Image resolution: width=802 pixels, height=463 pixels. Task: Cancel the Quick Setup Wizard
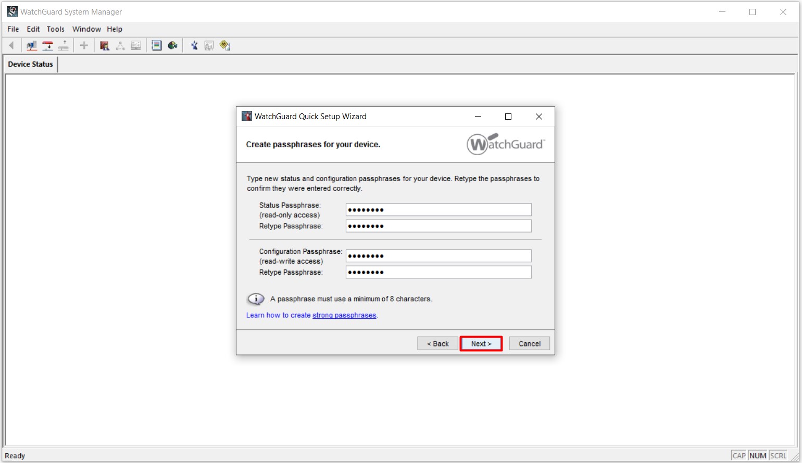click(529, 344)
